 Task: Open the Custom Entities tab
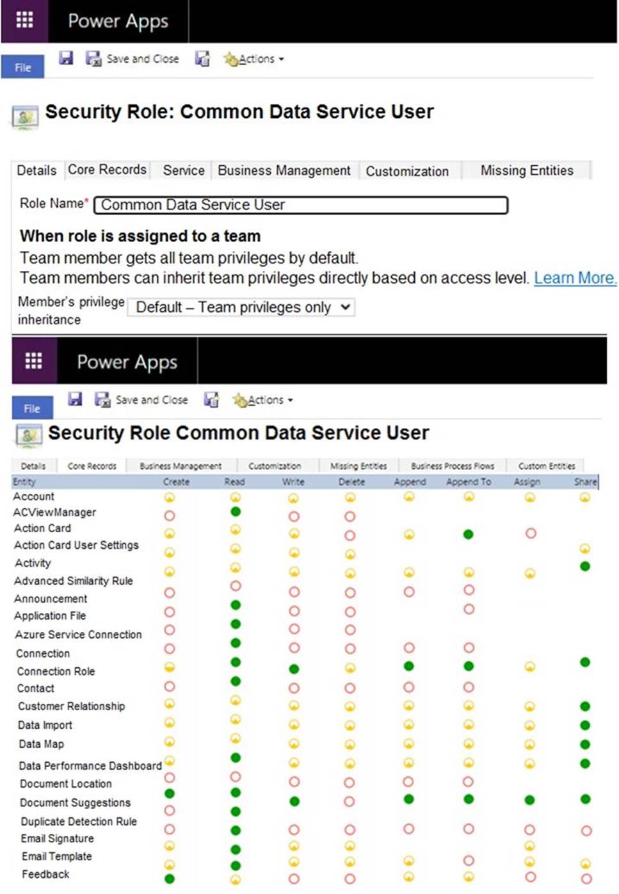pos(546,466)
